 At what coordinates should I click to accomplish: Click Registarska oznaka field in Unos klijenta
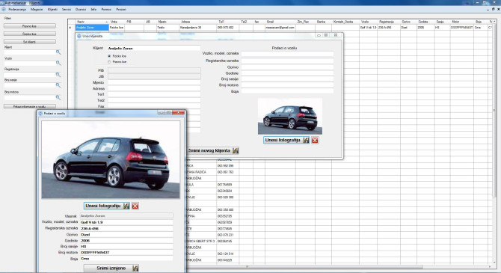[287, 61]
